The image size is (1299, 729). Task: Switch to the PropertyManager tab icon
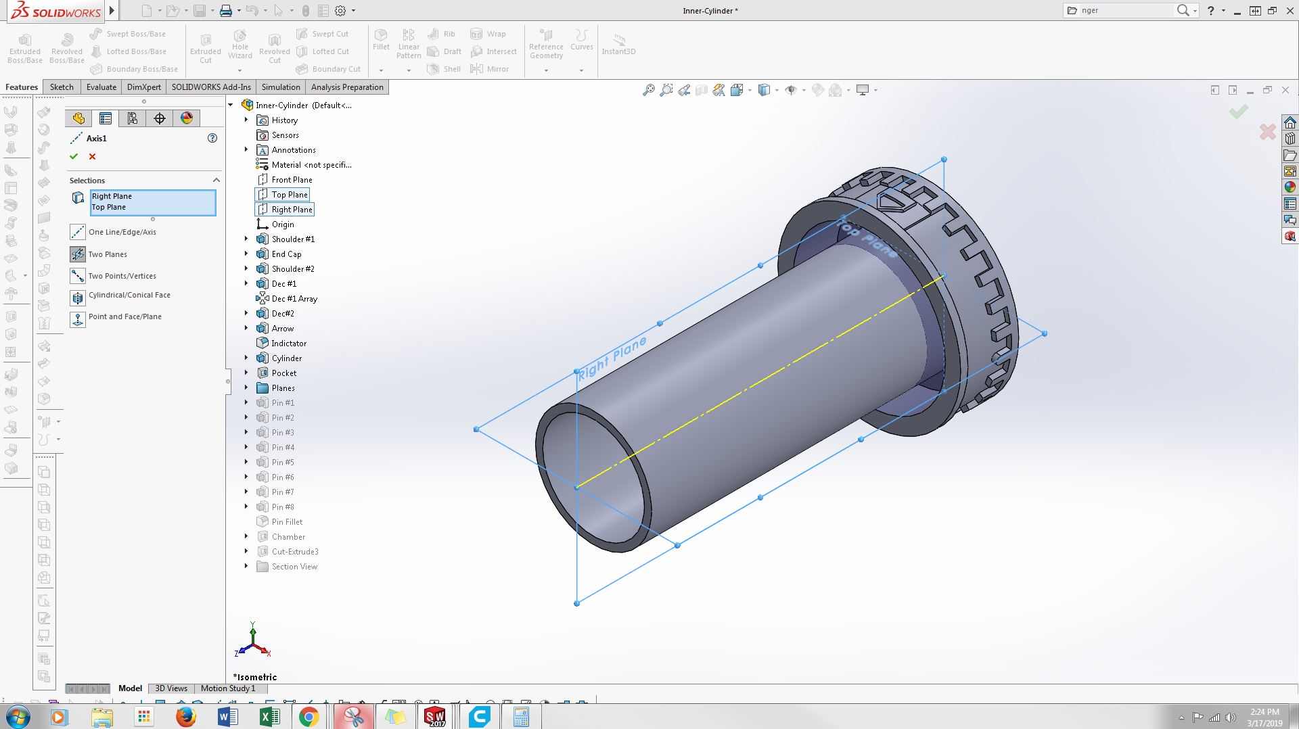[x=106, y=118]
